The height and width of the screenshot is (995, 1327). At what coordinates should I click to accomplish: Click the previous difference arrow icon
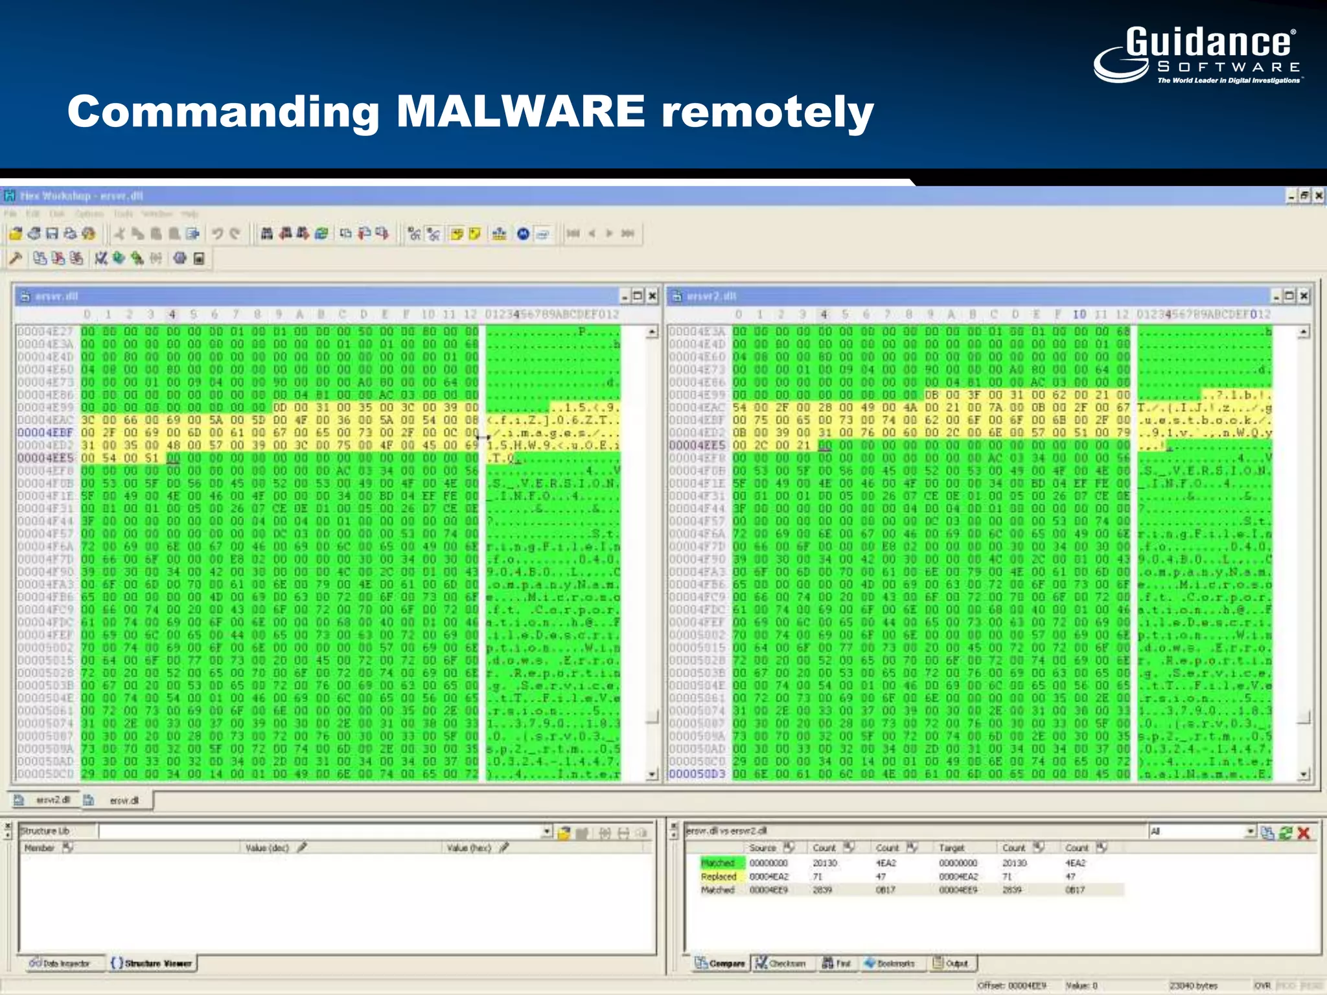click(x=592, y=233)
